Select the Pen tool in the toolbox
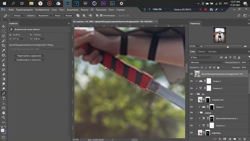Viewport: 250px width, 141px height. pyautogui.click(x=4, y=94)
